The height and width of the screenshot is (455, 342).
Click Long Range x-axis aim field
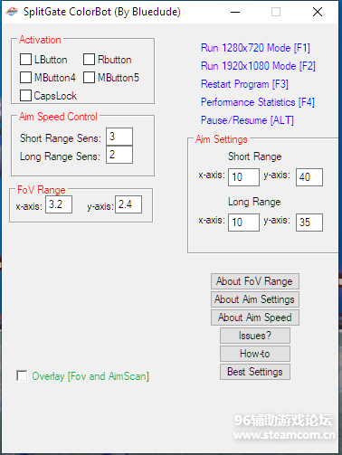[x=243, y=223]
